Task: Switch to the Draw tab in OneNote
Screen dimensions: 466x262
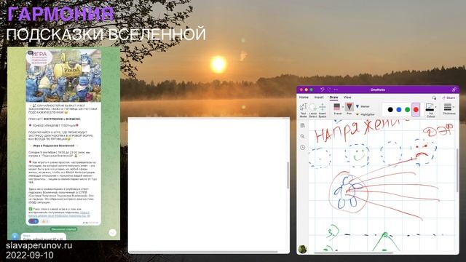Action: (x=333, y=98)
